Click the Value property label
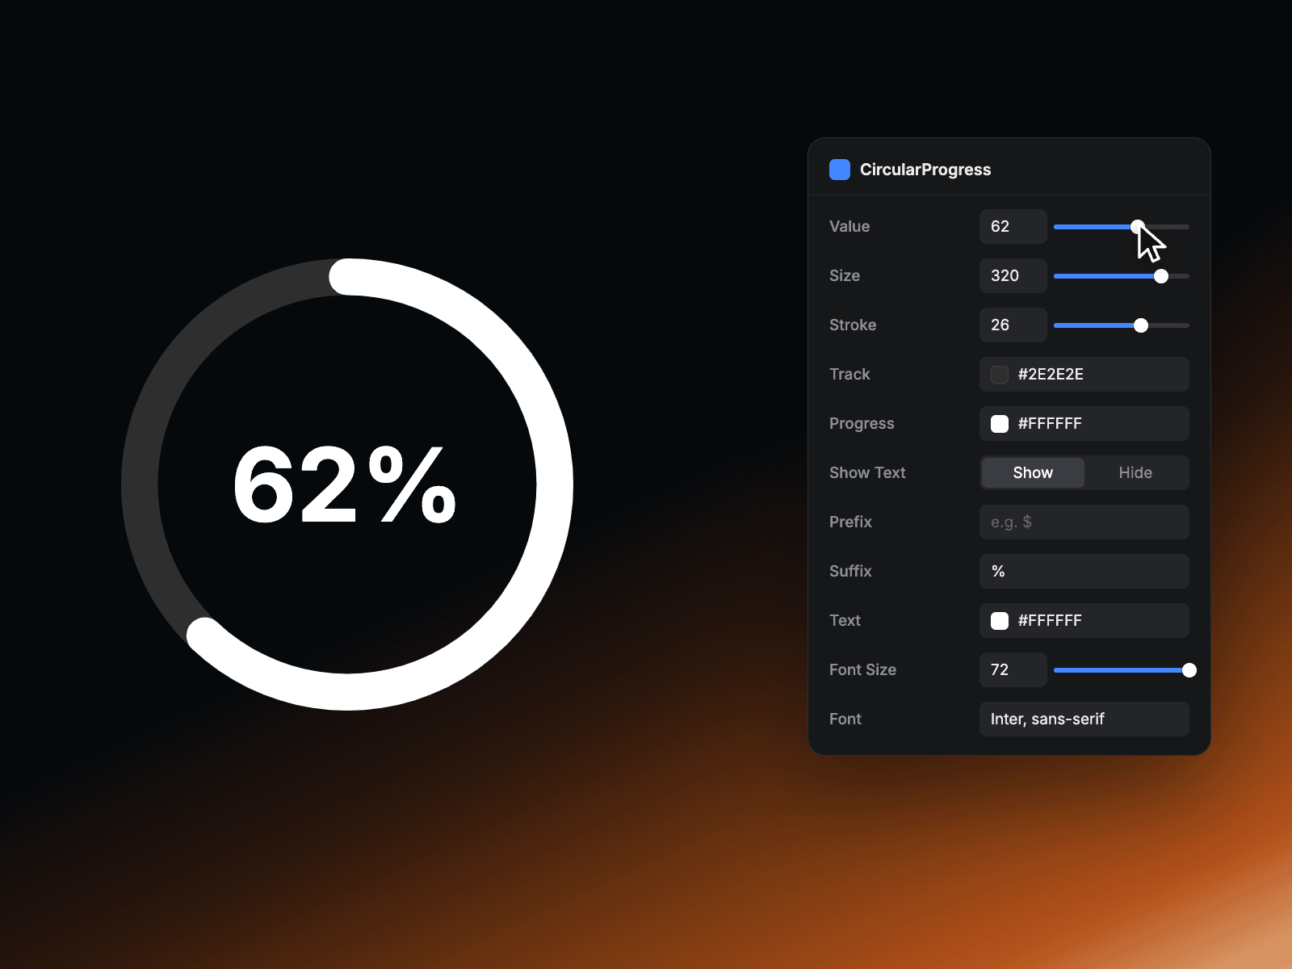The height and width of the screenshot is (969, 1292). tap(849, 227)
